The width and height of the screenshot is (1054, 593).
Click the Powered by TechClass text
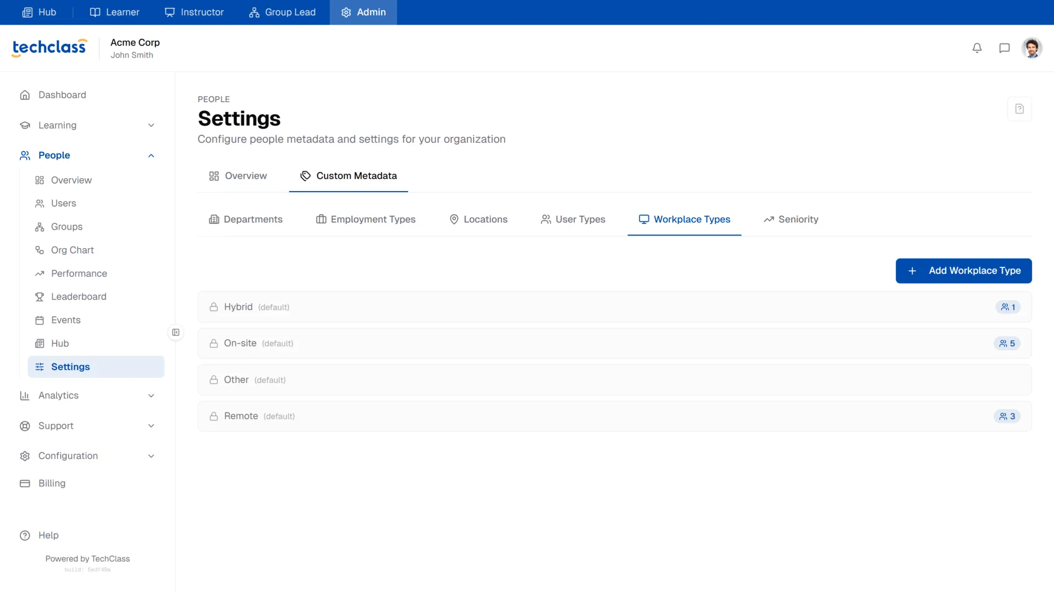[88, 558]
